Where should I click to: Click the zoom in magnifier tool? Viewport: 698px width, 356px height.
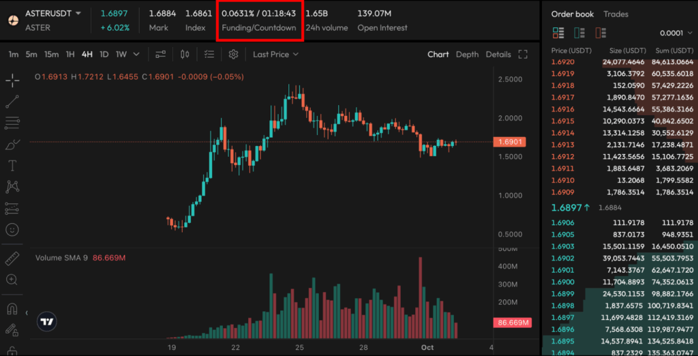[x=12, y=280]
